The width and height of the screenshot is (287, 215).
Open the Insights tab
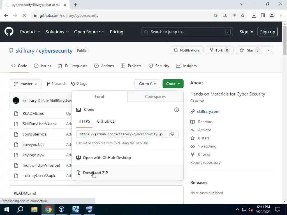(186, 66)
